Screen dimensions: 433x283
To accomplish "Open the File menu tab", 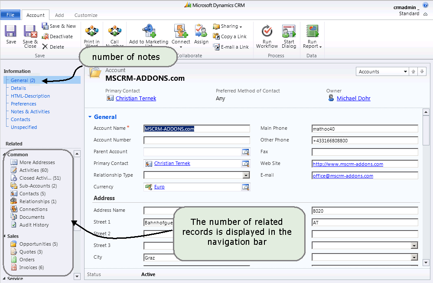I will [10, 15].
